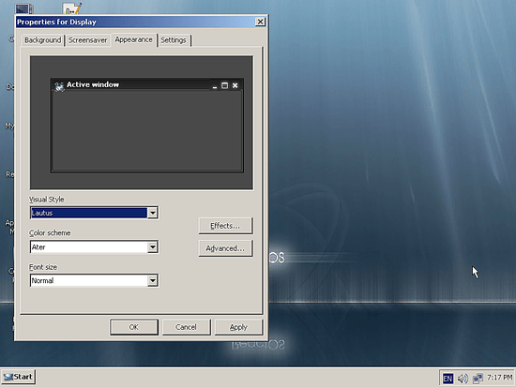Image resolution: width=516 pixels, height=387 pixels.
Task: Click the volume speaker tray icon
Action: (463, 379)
